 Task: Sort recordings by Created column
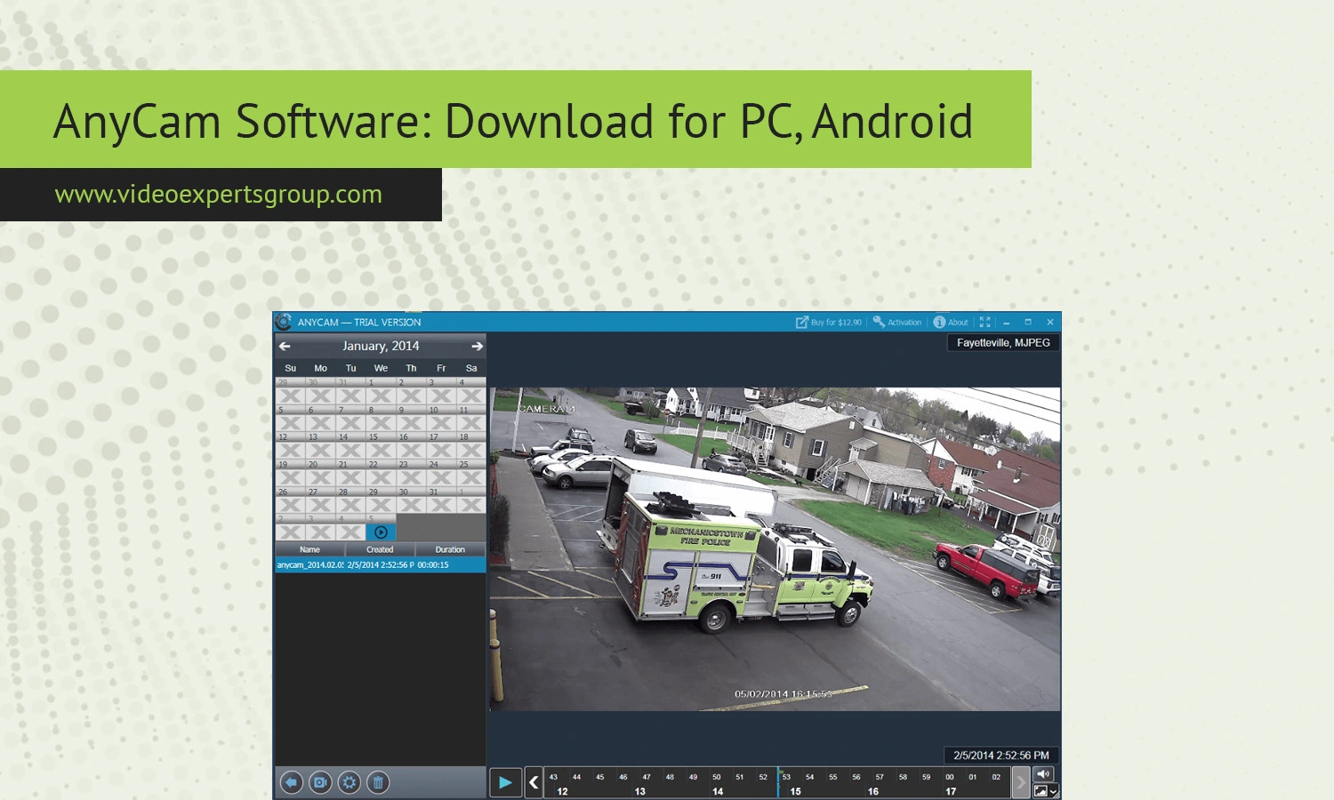(380, 549)
